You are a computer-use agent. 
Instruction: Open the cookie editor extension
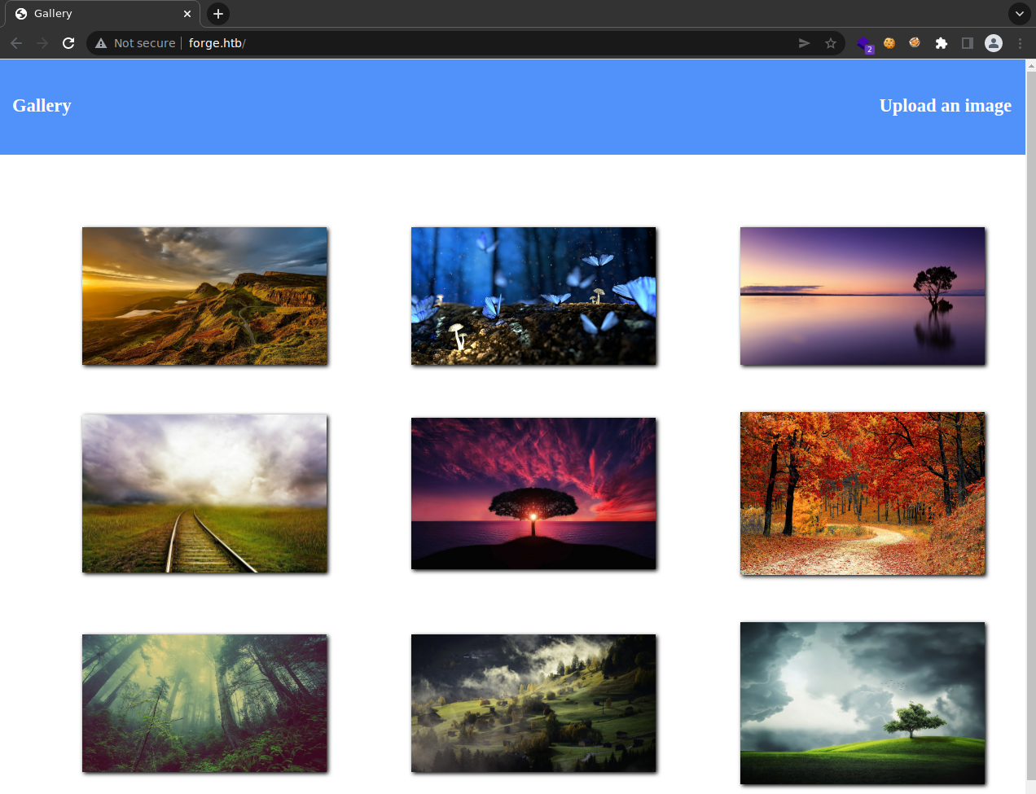pos(889,43)
